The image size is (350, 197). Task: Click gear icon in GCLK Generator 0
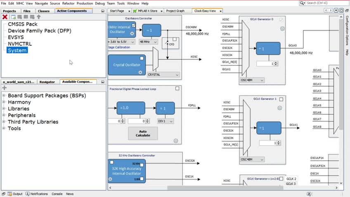coord(282,29)
